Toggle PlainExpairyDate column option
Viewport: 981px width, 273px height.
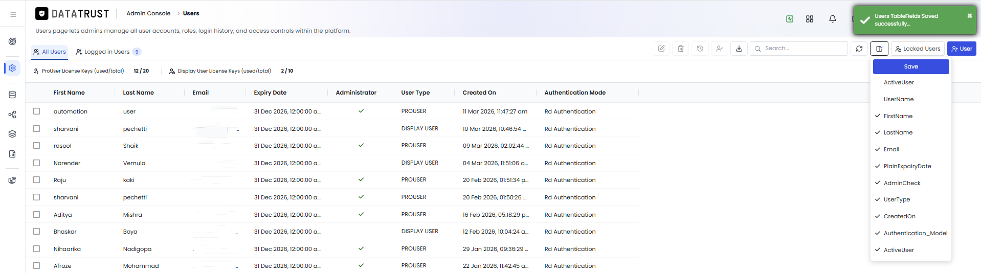coord(911,166)
